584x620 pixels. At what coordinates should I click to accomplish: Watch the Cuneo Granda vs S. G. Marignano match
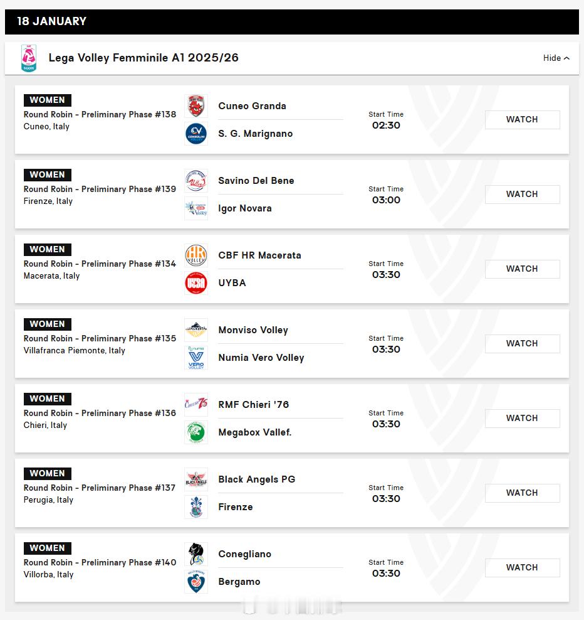[522, 119]
